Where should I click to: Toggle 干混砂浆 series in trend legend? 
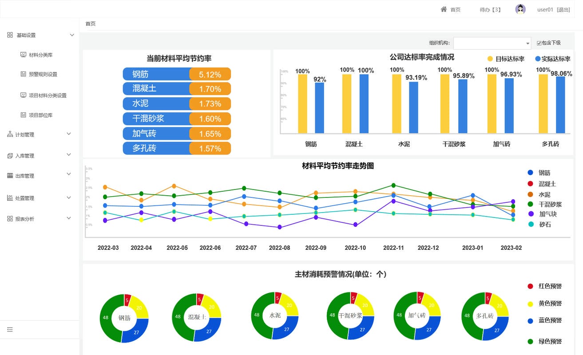[544, 204]
